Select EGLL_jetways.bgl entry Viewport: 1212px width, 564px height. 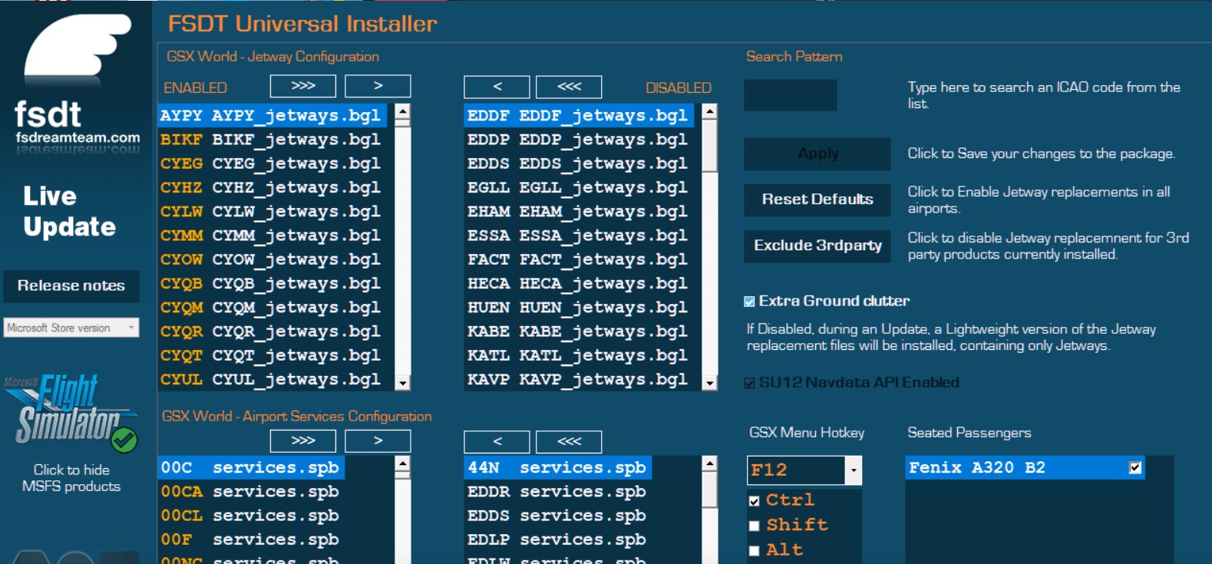click(580, 187)
